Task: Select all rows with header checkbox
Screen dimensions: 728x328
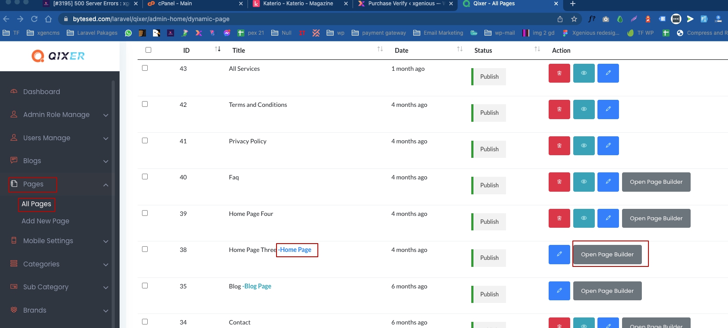Action: pyautogui.click(x=148, y=50)
